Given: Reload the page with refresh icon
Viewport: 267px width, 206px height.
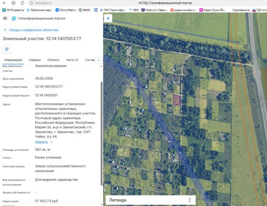Looking at the screenshot, I should point(22,3).
